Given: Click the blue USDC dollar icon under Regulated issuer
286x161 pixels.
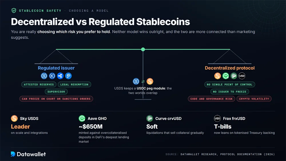Looking at the screenshot, I should (44, 76).
